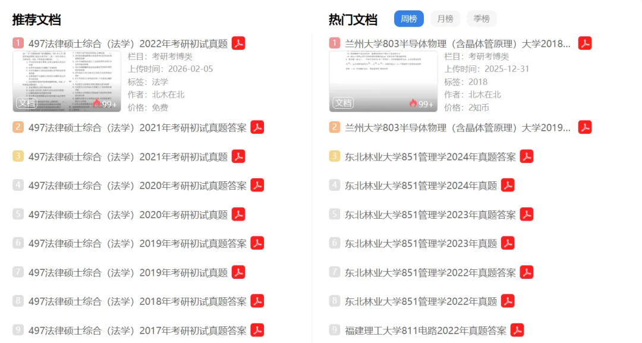This screenshot has height=343, width=642.
Task: Select the 周榜 ranking tab
Action: tap(408, 19)
